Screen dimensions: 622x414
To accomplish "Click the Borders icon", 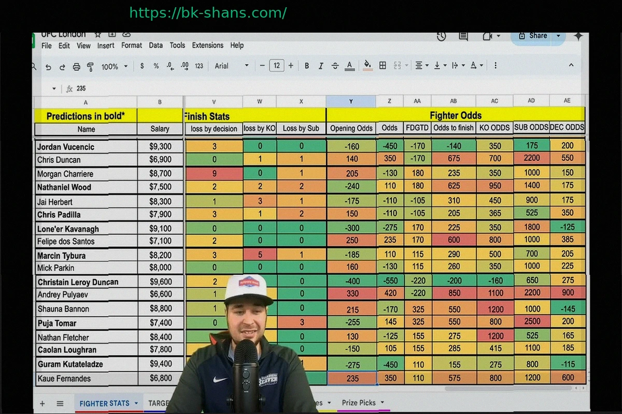I will [x=383, y=65].
